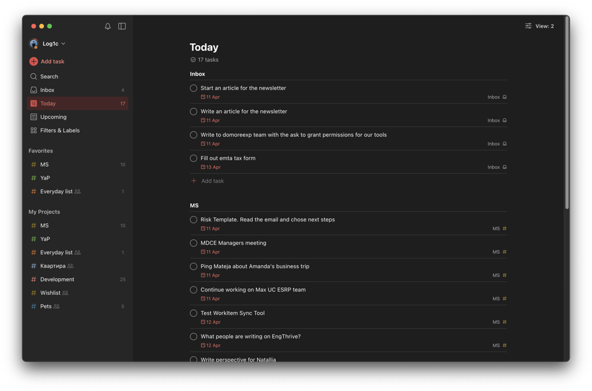Open the notifications bell
The height and width of the screenshot is (391, 592).
click(x=108, y=27)
